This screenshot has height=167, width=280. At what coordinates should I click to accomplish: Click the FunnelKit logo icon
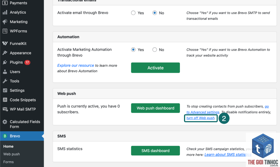[5, 44]
